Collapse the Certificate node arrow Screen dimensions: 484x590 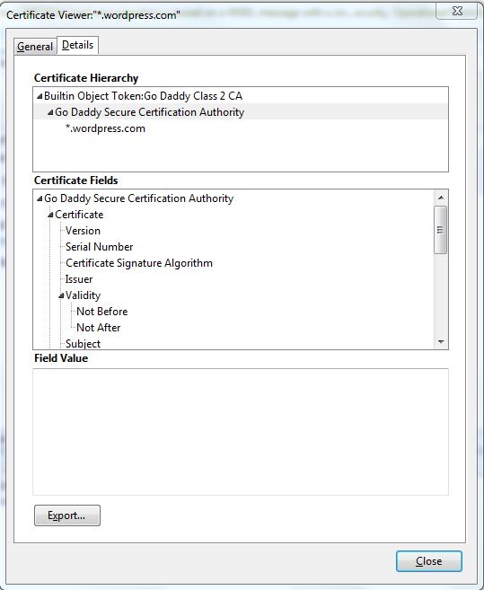(50, 215)
